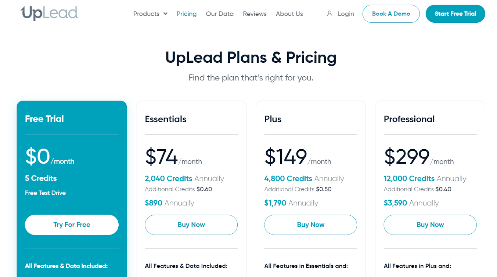Buy the Professional plan now
The image size is (497, 277).
430,225
